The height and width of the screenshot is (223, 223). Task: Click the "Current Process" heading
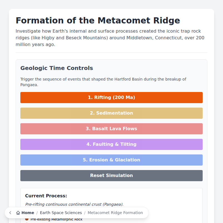click(46, 196)
